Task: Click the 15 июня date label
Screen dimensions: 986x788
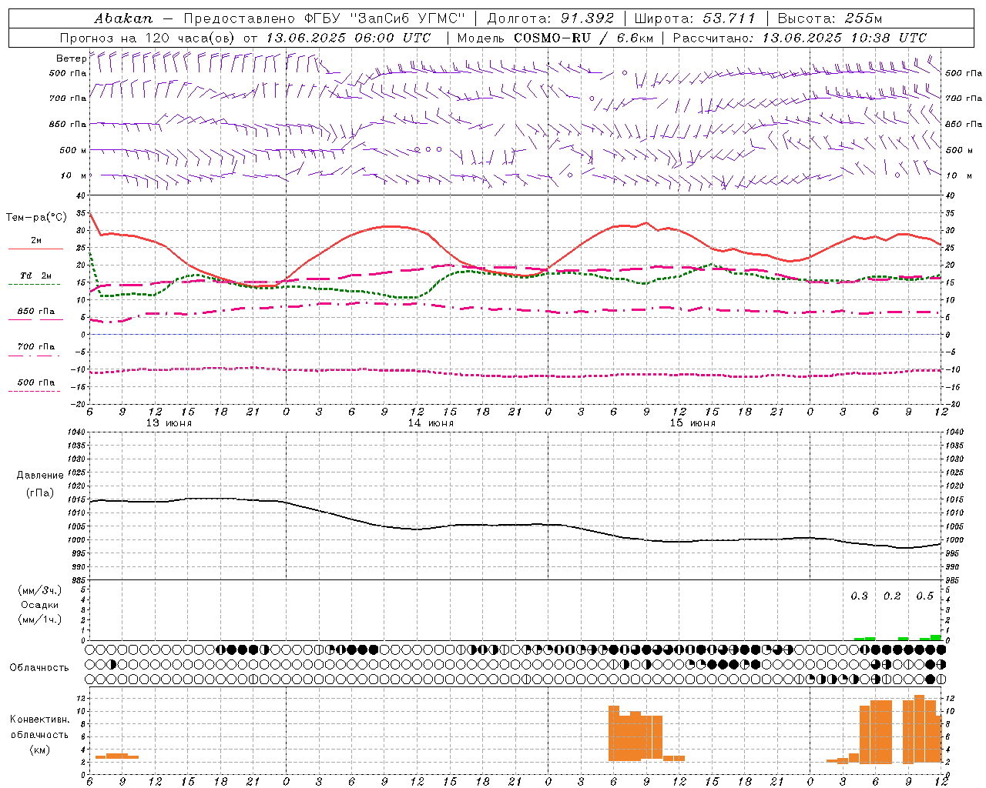Action: [x=693, y=423]
